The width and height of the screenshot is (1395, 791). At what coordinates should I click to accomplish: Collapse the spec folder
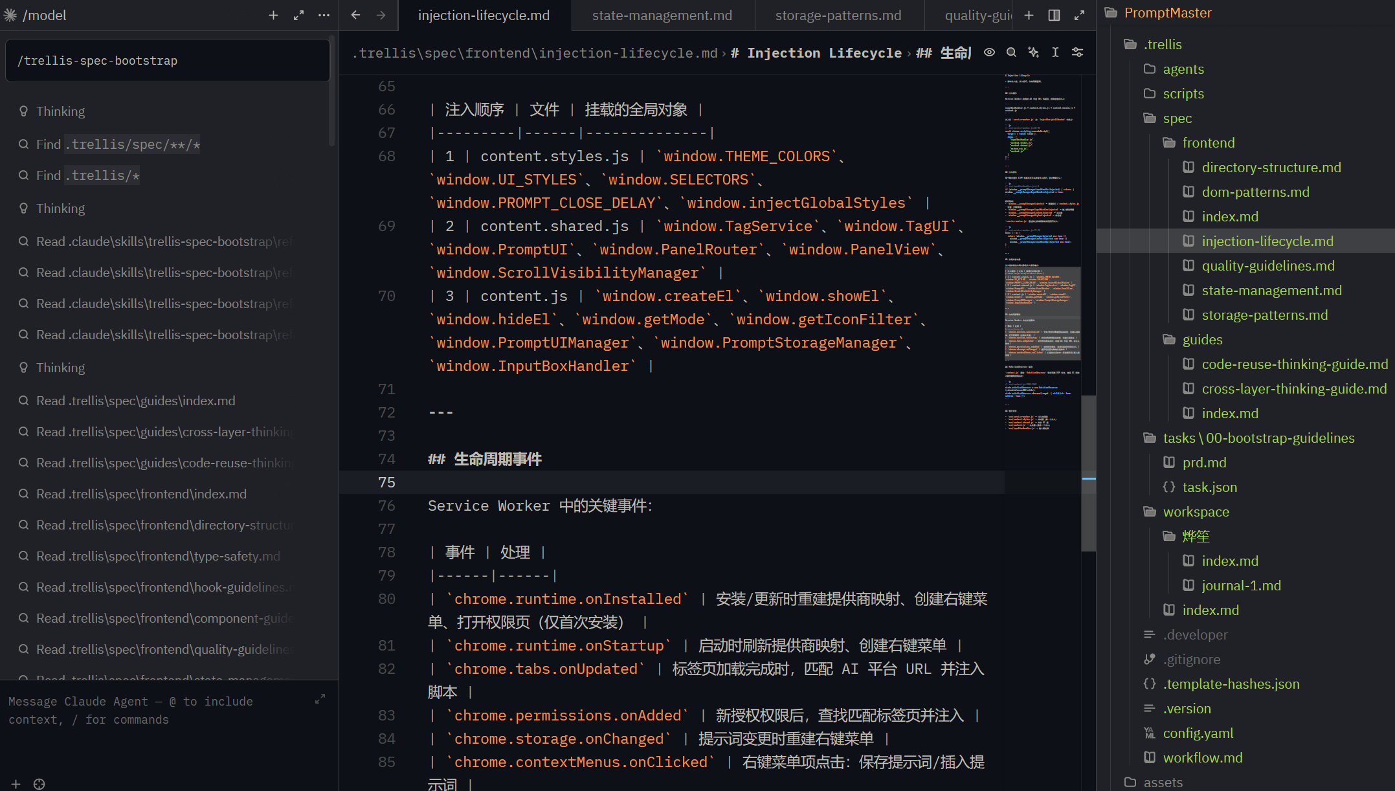click(1177, 118)
